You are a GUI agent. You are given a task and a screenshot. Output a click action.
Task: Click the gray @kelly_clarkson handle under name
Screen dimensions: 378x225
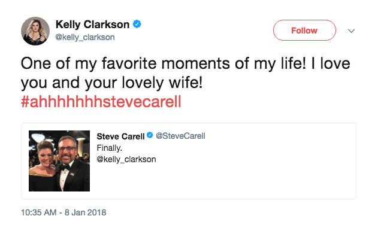(x=85, y=37)
